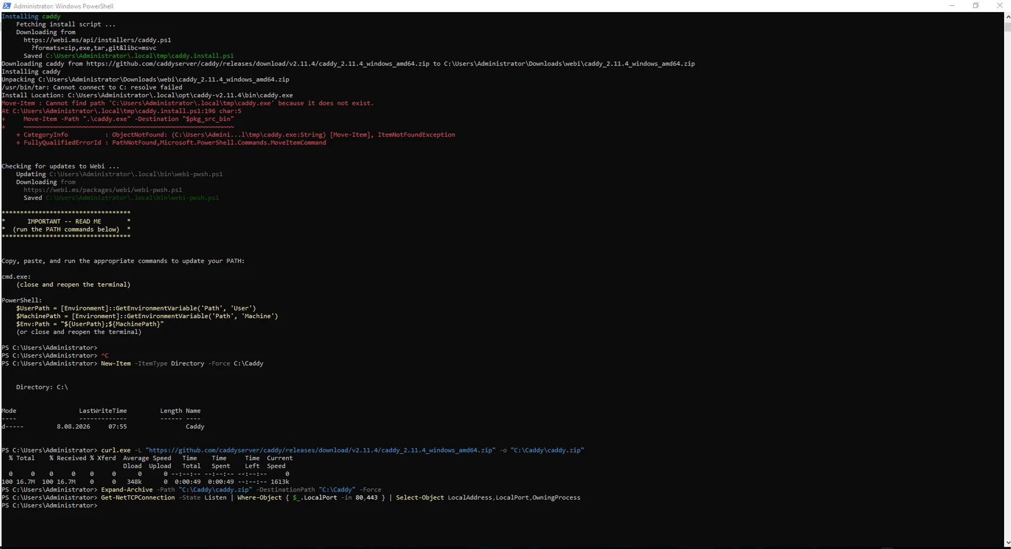Click 'Copy, paste, and run the appropriate commands' line

pyautogui.click(x=123, y=261)
